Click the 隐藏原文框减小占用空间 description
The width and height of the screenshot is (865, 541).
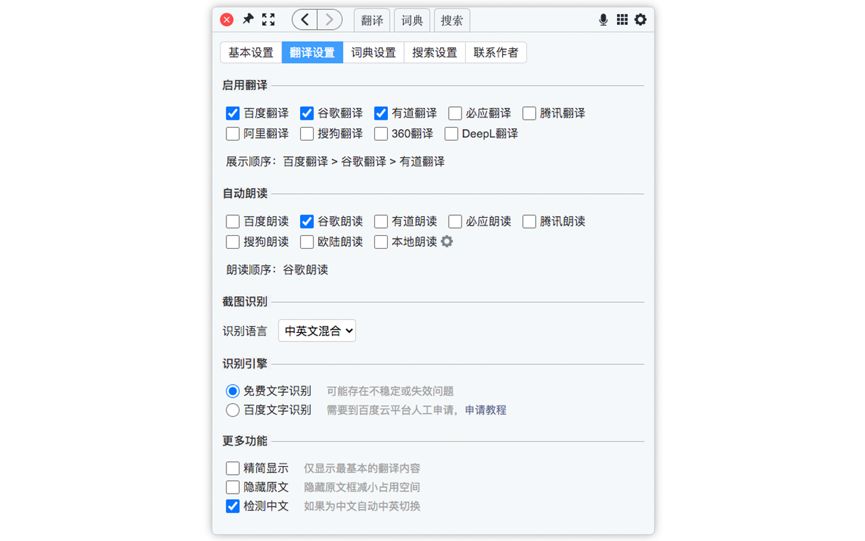pyautogui.click(x=362, y=487)
